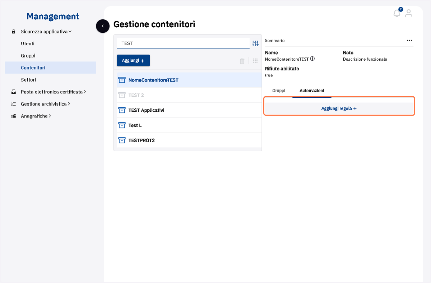Collapse the sidebar with the back arrow button
This screenshot has width=431, height=283.
(x=102, y=26)
